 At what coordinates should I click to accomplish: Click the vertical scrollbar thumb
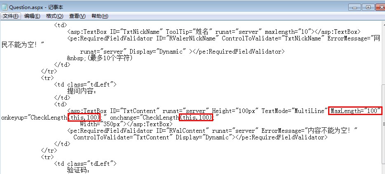click(383, 124)
